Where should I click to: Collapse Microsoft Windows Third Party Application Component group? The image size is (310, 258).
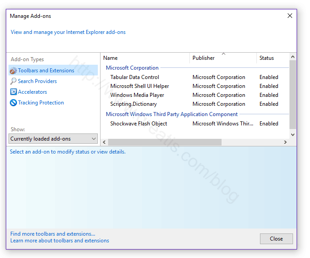(172, 114)
